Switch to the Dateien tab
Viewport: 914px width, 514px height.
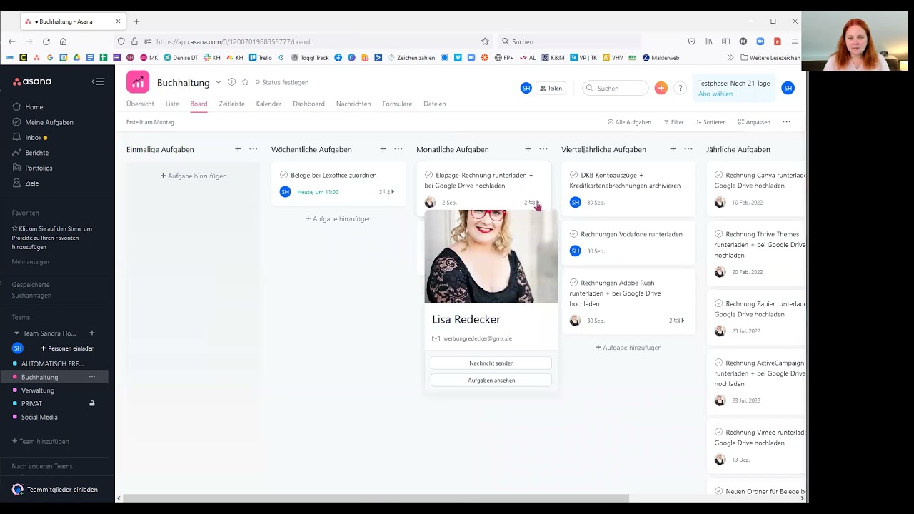click(434, 104)
